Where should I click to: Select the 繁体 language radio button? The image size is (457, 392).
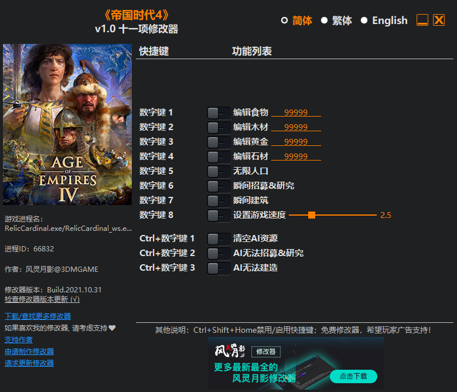[324, 21]
